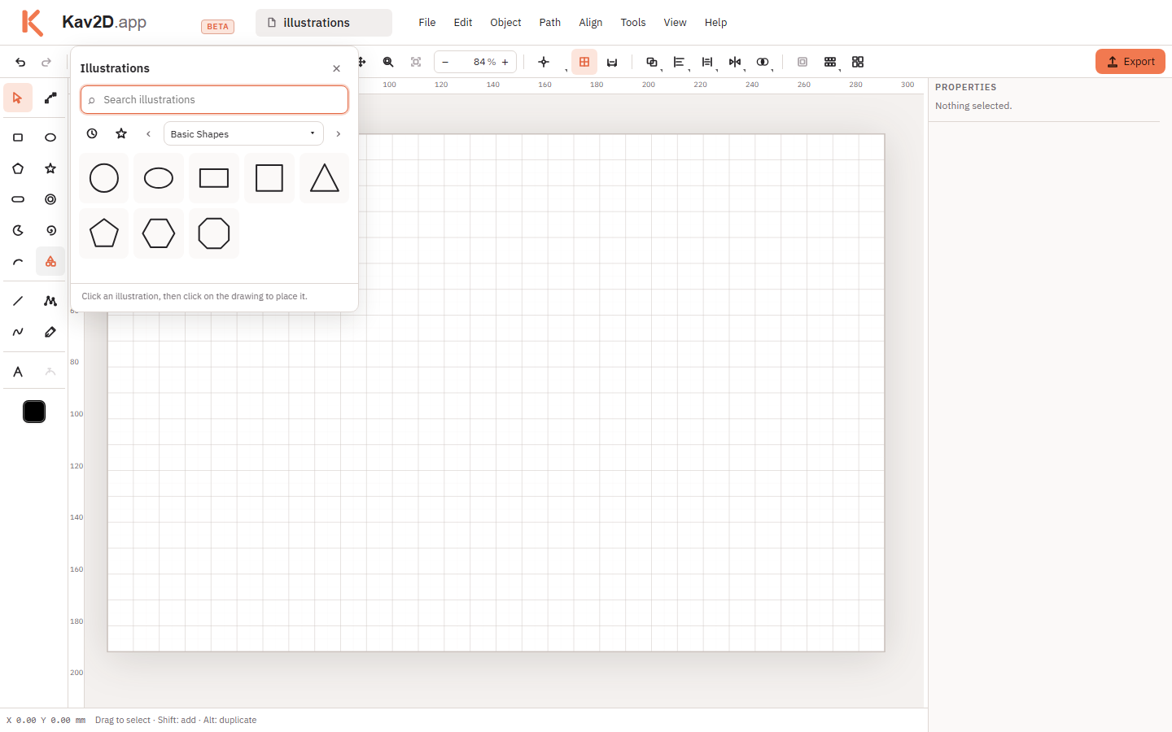This screenshot has height=732, width=1172.
Task: Open the distribute objects dropdown
Action: click(707, 62)
